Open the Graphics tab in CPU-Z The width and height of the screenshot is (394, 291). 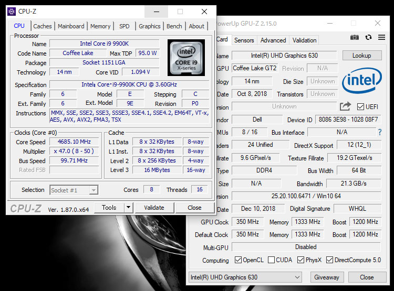click(150, 26)
